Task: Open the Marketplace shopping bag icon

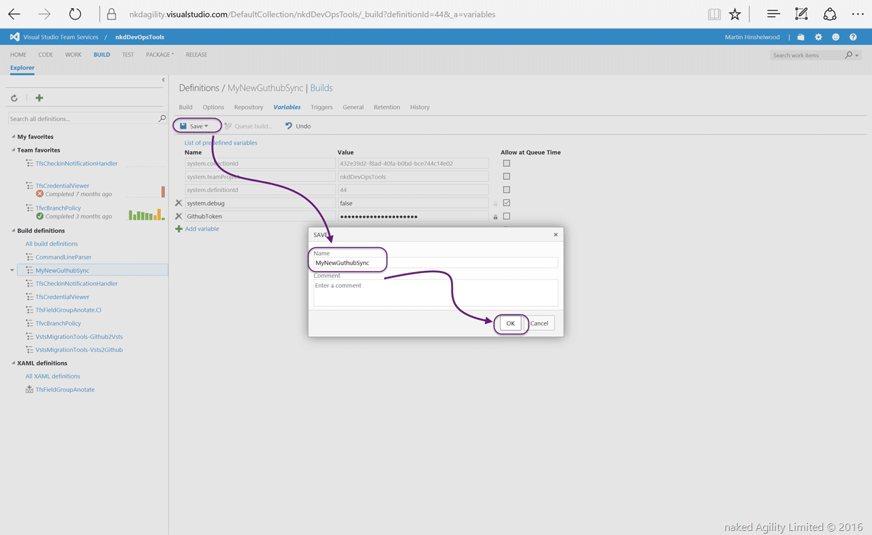Action: (x=801, y=37)
